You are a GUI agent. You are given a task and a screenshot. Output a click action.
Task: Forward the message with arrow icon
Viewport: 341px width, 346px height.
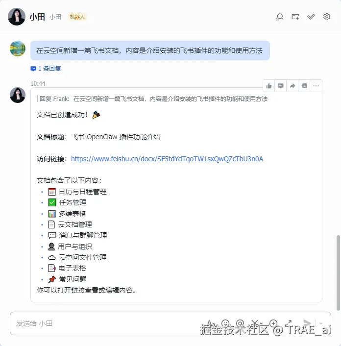coord(292,86)
